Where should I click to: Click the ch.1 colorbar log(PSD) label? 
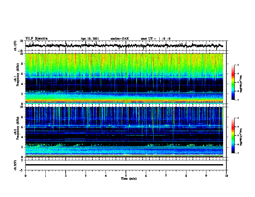[x=241, y=84]
